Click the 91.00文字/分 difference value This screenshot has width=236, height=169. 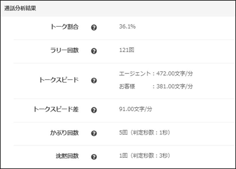pos(135,109)
